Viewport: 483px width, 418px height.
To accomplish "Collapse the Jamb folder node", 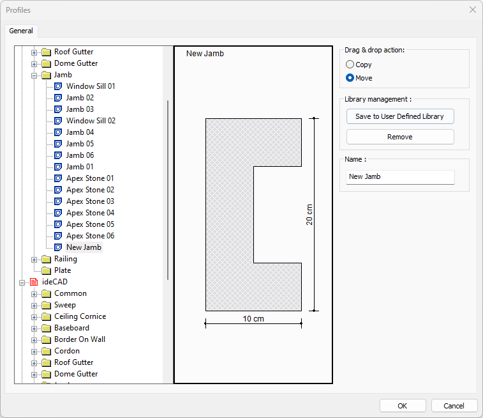I will click(34, 75).
